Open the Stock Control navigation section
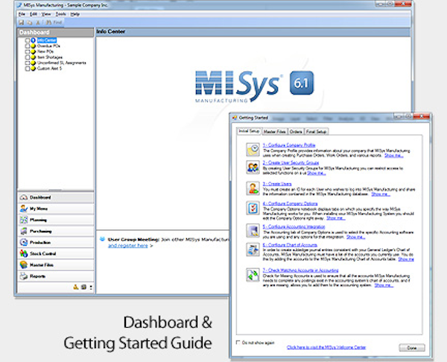The width and height of the screenshot is (447, 362). pos(56,254)
